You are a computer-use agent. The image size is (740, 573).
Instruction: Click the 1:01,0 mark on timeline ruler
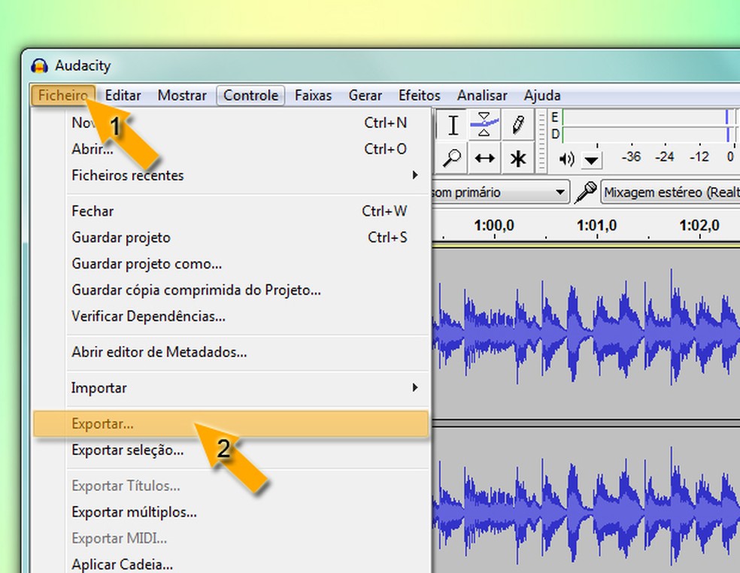point(596,226)
